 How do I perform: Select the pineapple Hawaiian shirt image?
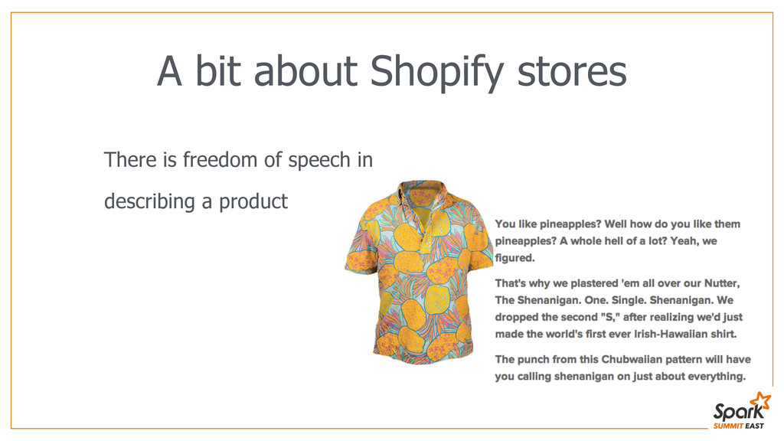(420, 272)
